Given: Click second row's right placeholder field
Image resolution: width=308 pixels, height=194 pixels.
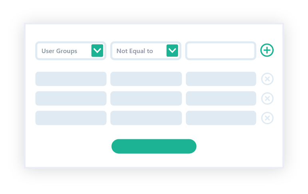Looking at the screenshot, I should [221, 98].
